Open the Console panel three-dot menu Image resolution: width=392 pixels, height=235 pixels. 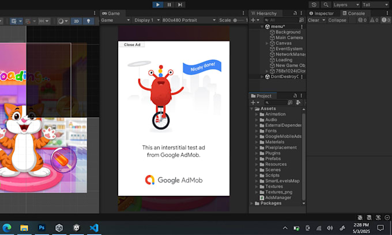[387, 13]
